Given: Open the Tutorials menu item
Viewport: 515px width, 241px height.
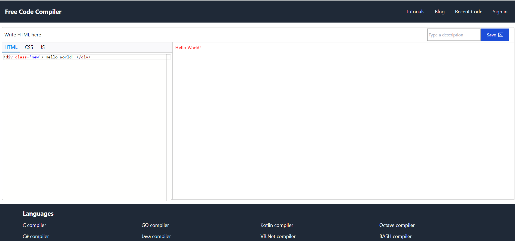Looking at the screenshot, I should pos(415,12).
